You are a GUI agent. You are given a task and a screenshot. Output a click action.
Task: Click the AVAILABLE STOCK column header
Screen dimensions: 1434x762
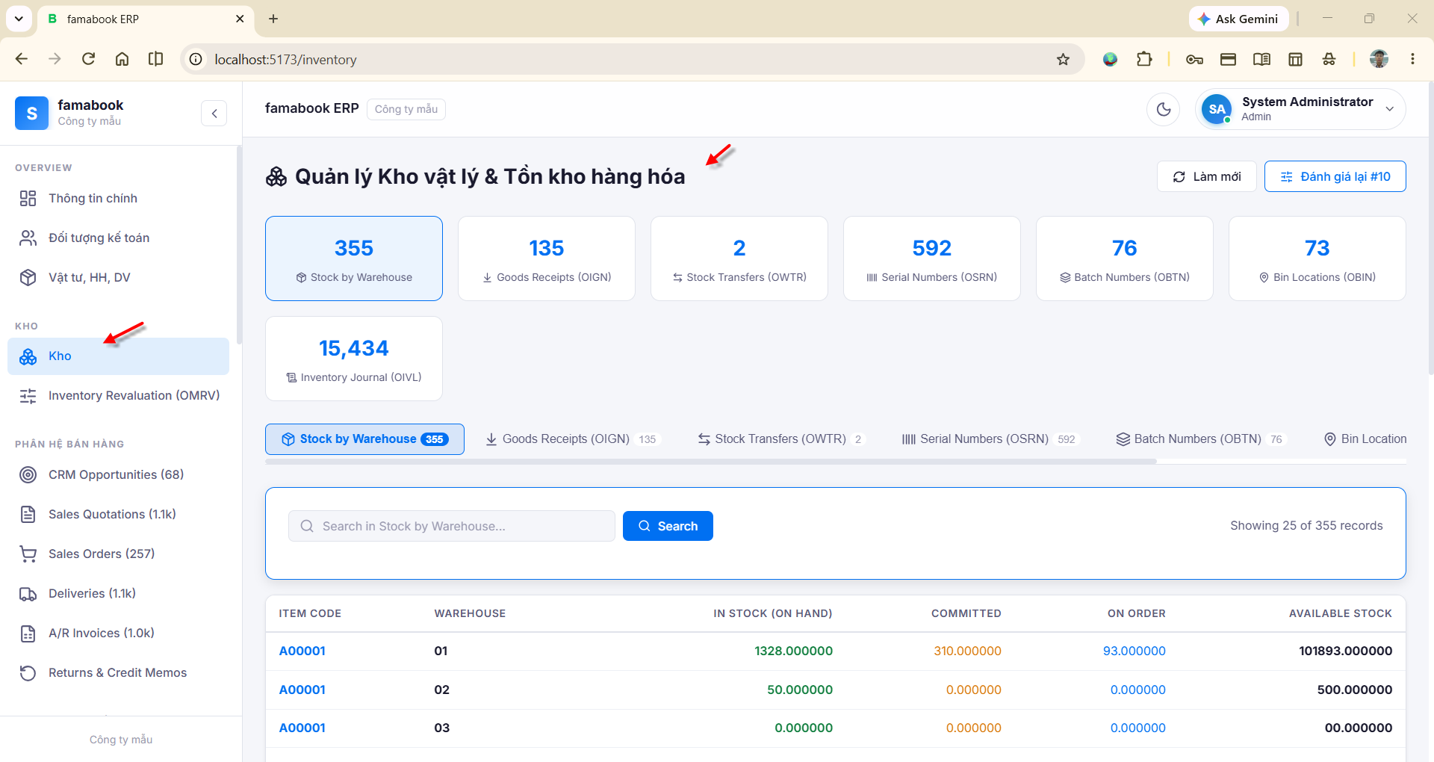(1340, 613)
